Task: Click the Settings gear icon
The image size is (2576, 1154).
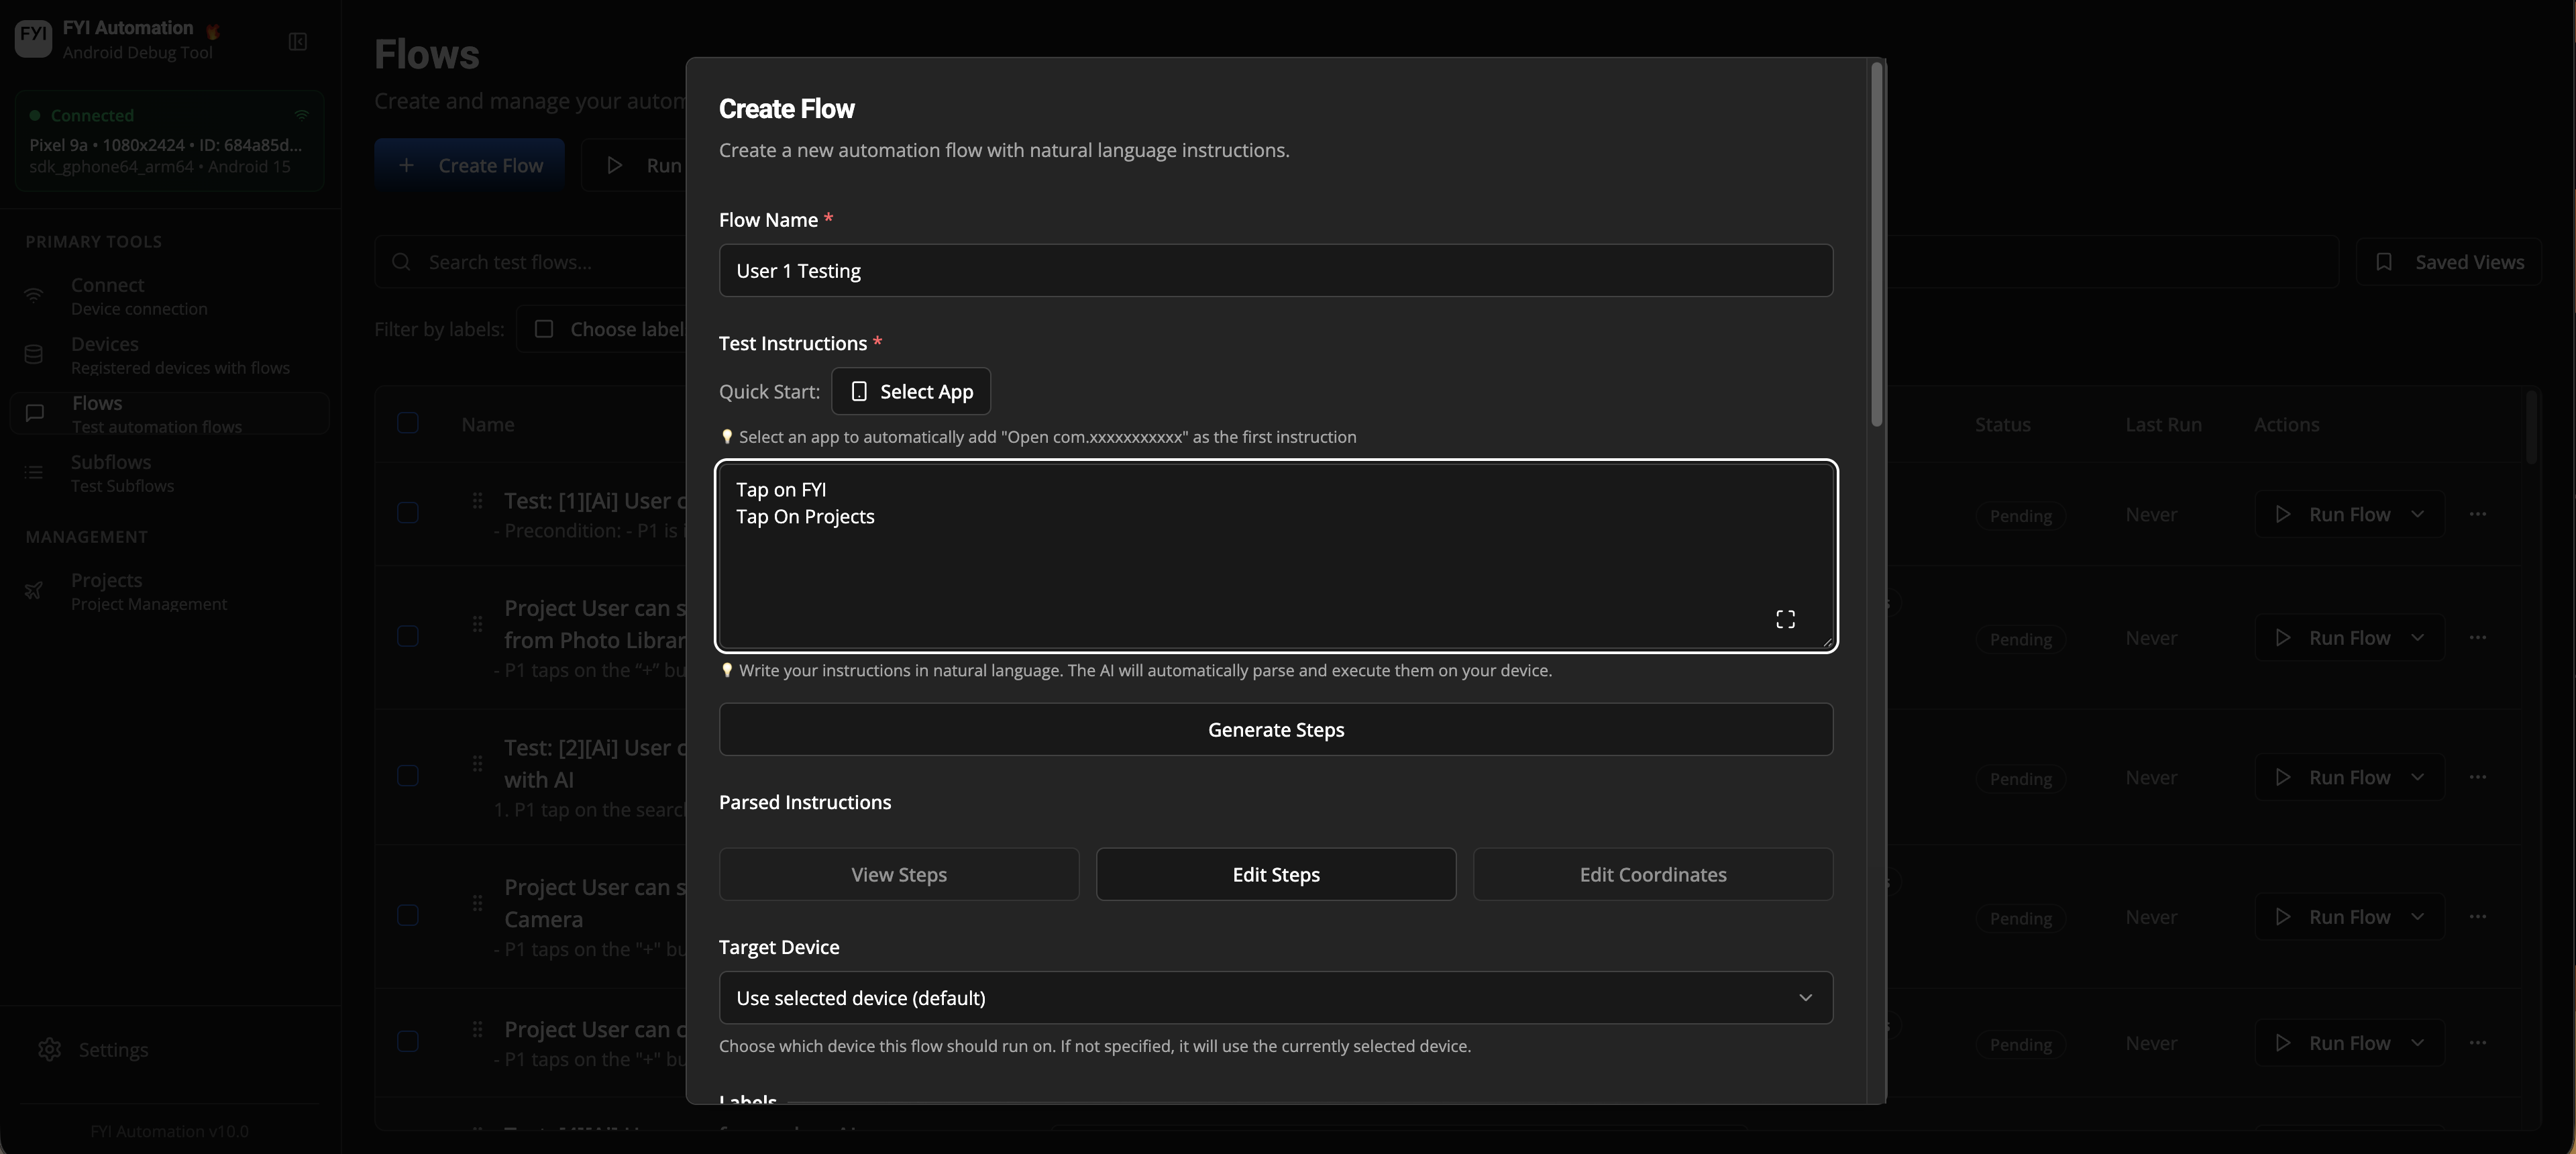Action: 49,1049
